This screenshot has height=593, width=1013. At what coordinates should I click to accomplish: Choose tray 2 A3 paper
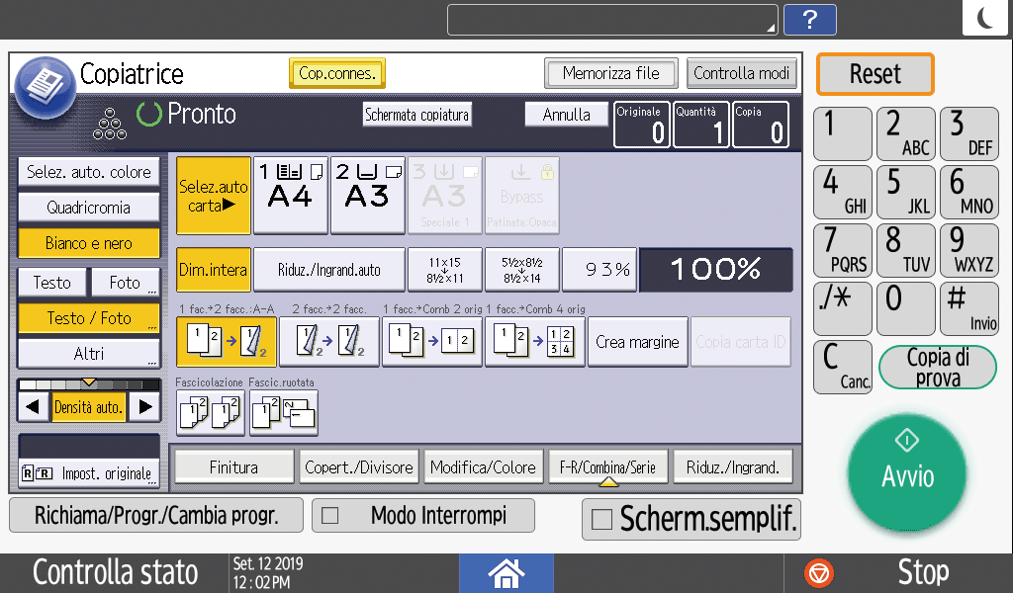click(x=368, y=195)
